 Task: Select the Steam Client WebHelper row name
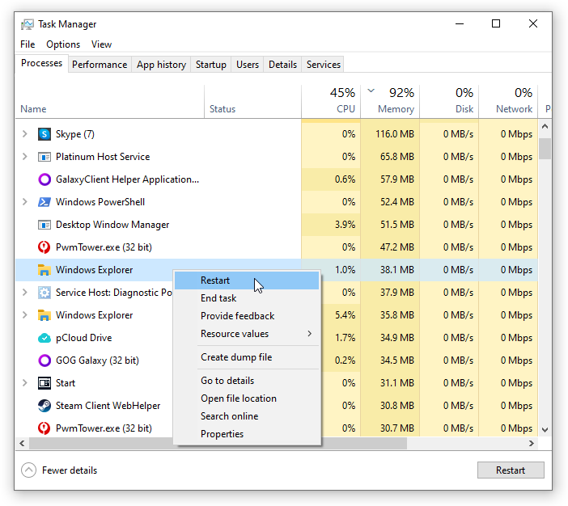pyautogui.click(x=108, y=406)
